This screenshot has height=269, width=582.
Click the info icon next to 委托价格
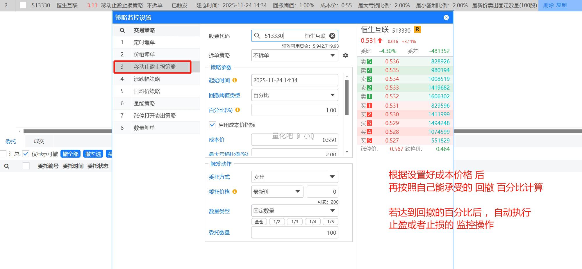[235, 192]
